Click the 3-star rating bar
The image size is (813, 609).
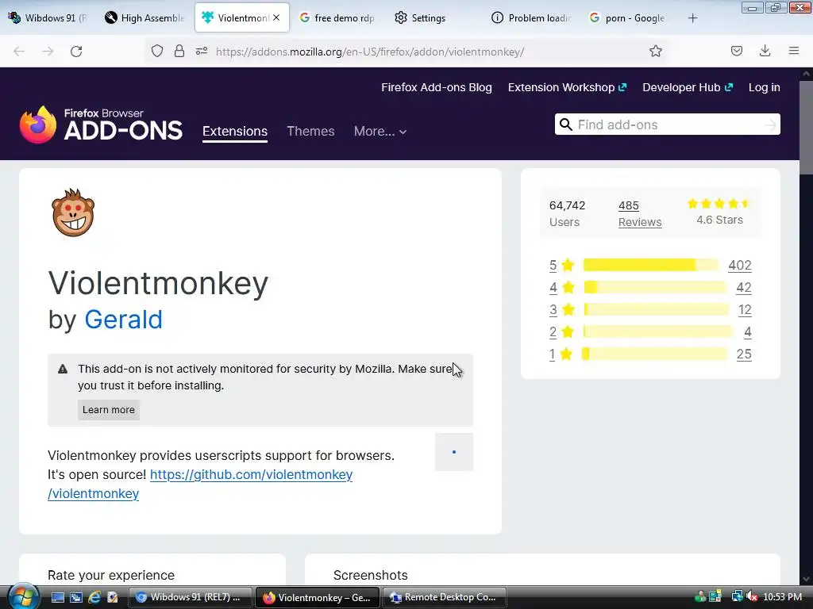pyautogui.click(x=655, y=310)
